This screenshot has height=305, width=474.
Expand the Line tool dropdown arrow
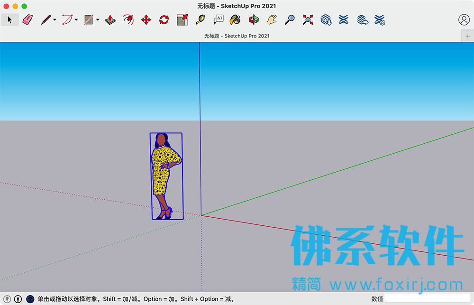pos(55,20)
